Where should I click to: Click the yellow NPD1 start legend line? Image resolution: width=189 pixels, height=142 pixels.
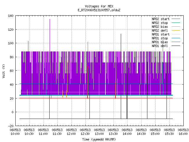coord(176,34)
